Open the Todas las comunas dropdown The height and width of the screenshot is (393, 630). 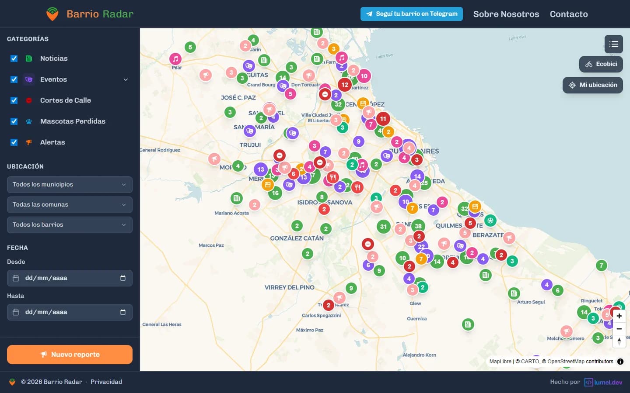[70, 205]
